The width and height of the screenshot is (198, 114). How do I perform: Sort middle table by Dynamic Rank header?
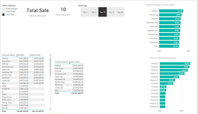tap(74, 62)
